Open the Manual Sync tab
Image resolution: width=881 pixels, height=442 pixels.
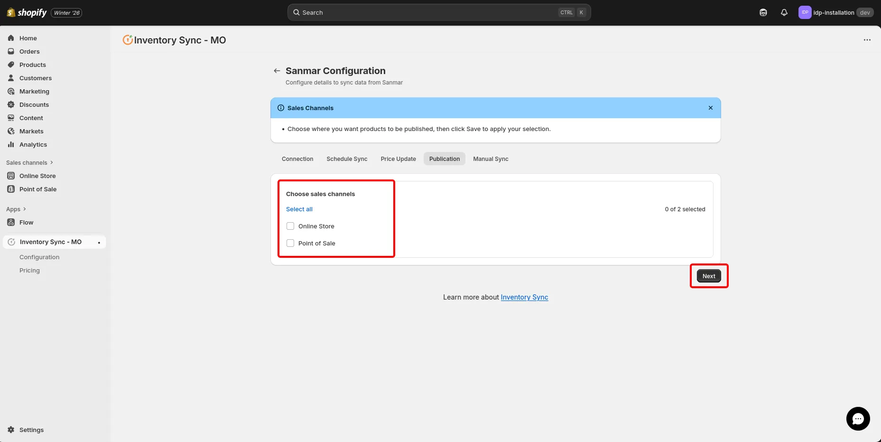click(490, 159)
